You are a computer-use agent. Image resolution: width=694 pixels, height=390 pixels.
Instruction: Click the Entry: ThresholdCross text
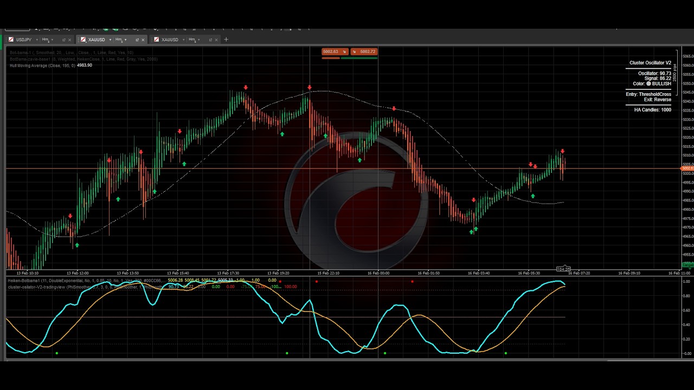coord(648,94)
